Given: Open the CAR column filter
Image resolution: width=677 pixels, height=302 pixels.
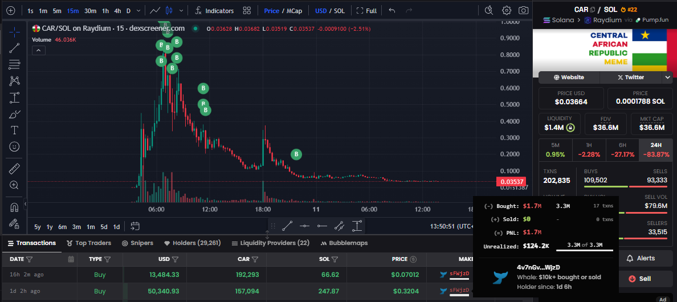Looking at the screenshot, I should click(x=255, y=259).
